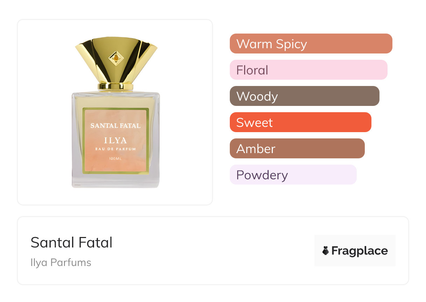Select the Warm Spicy accord bar
This screenshot has height=302, width=426.
coord(311,44)
